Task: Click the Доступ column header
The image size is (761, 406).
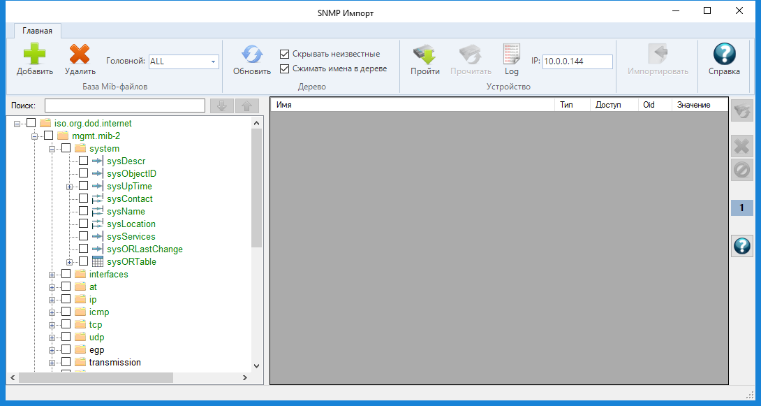Action: click(x=614, y=104)
